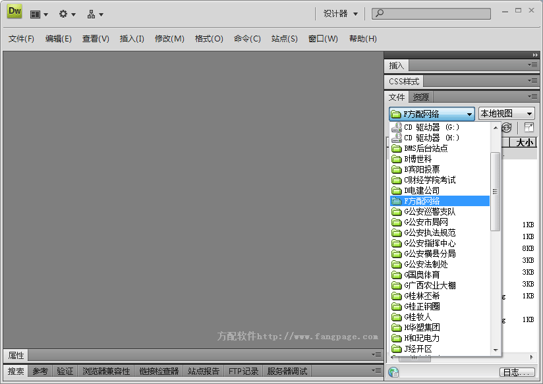Viewport: 543px width, 384px height.
Task: Choose G公安指挥中心 site
Action: 440,243
